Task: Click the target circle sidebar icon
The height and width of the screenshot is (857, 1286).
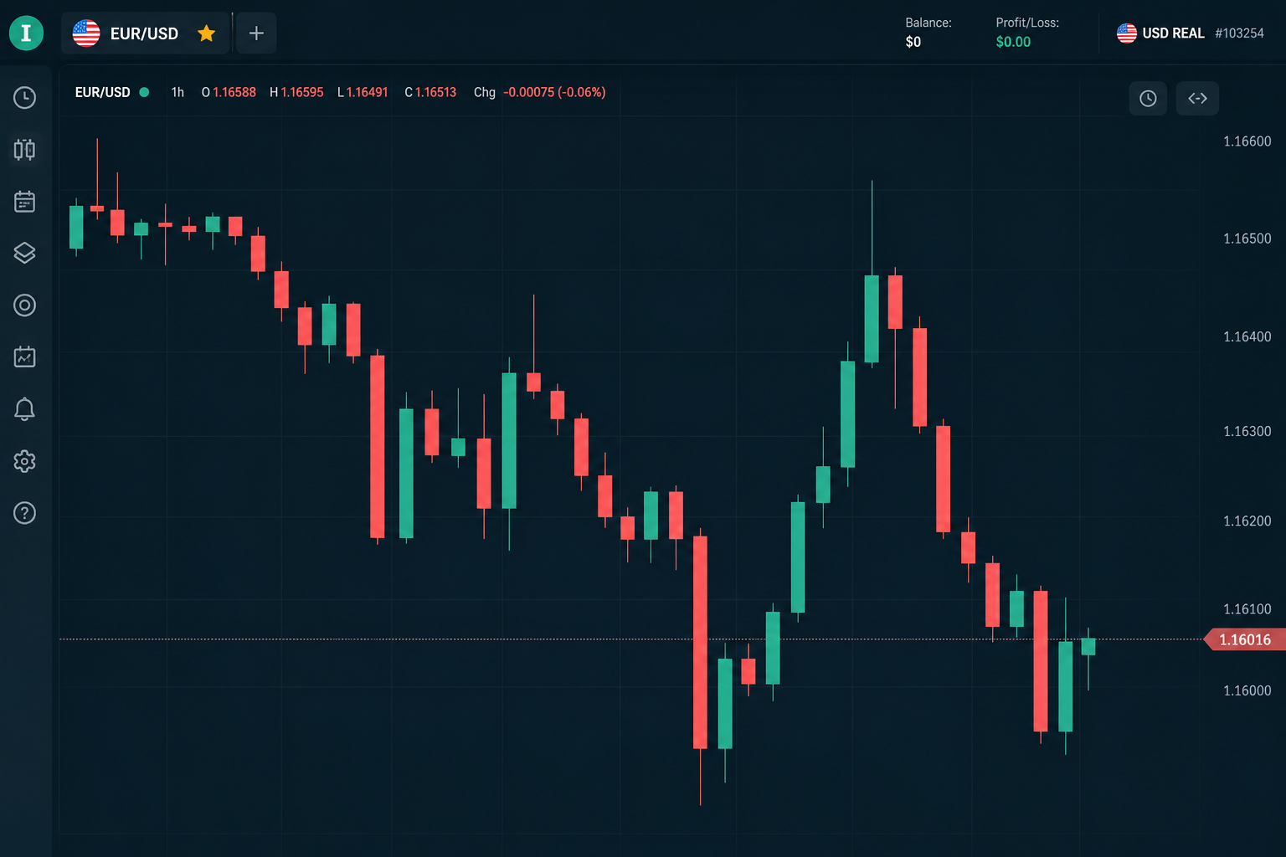Action: pyautogui.click(x=24, y=305)
